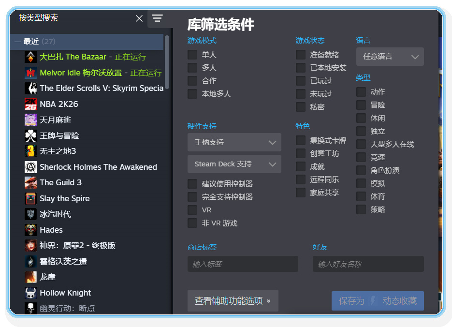The image size is (452, 327).
Task: Open the Steam Deck 支持 dropdown
Action: point(234,164)
